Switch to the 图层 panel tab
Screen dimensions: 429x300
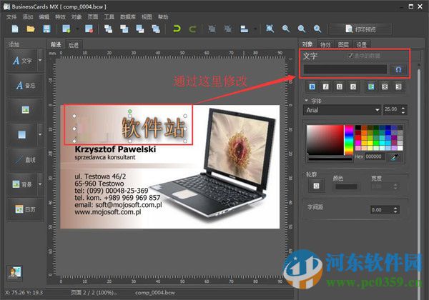[x=343, y=45]
